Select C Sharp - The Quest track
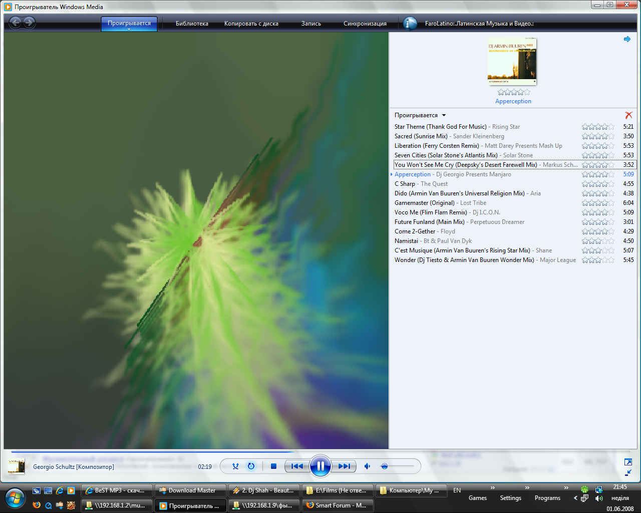 point(514,184)
